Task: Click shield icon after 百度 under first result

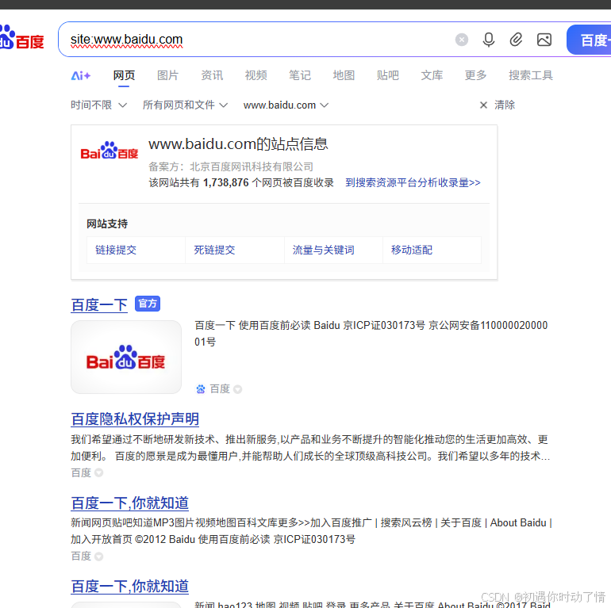Action: tap(238, 389)
